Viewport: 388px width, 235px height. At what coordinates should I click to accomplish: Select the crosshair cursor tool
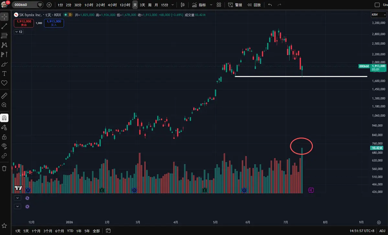pos(4,17)
